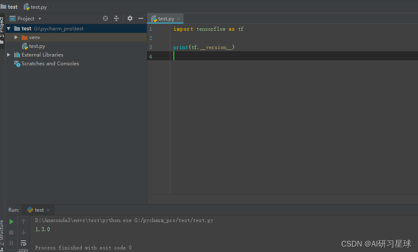The image size is (418, 252).
Task: Close the test run tab
Action: coord(48,210)
